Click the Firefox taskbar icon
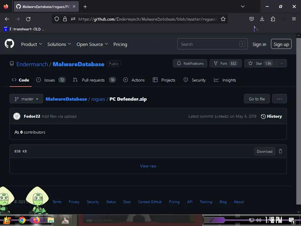This screenshot has width=301, height=226. (x=36, y=220)
